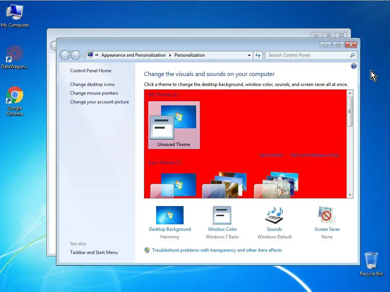
Task: Open the recent pages dropdown arrow
Action: [x=83, y=56]
